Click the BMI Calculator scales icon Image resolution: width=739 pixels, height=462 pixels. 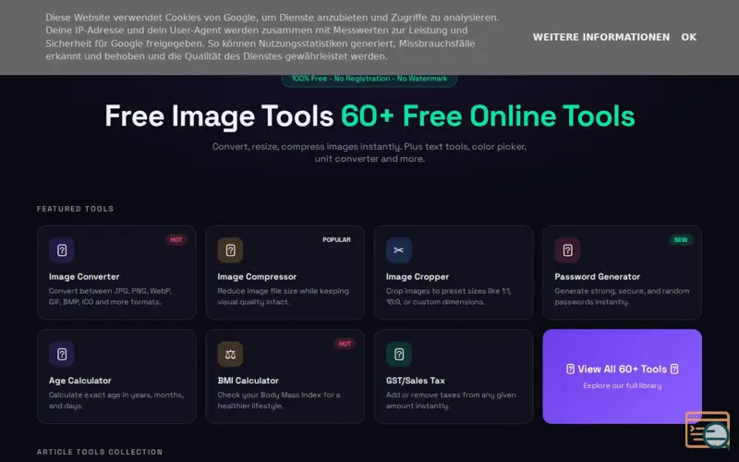[x=230, y=354]
